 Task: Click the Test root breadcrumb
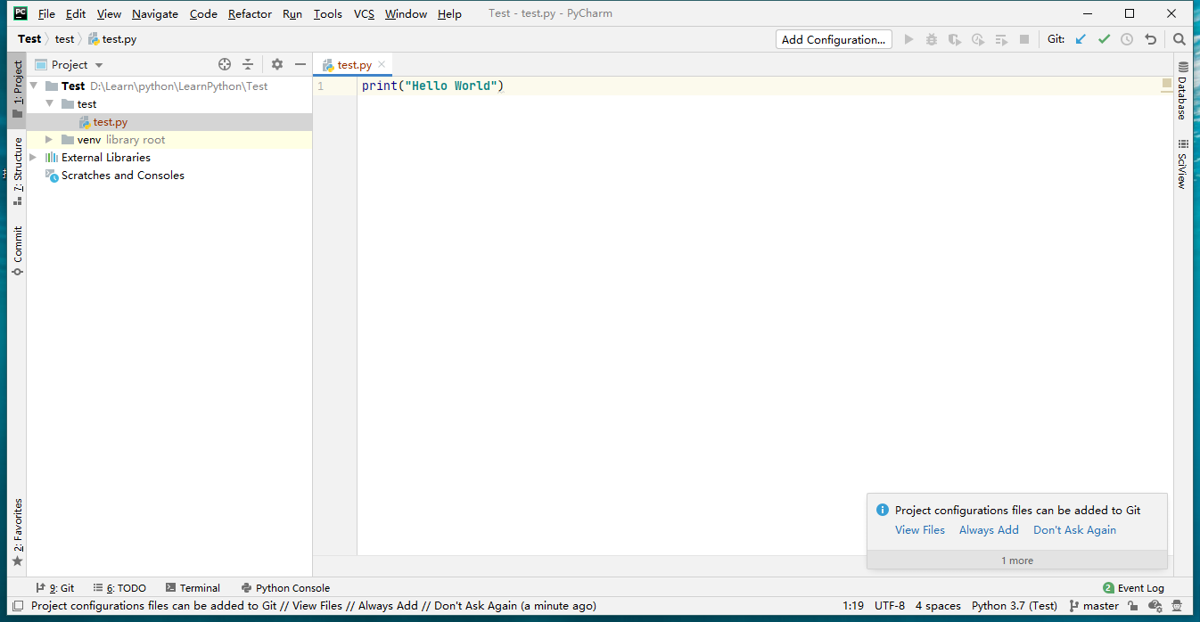click(29, 39)
